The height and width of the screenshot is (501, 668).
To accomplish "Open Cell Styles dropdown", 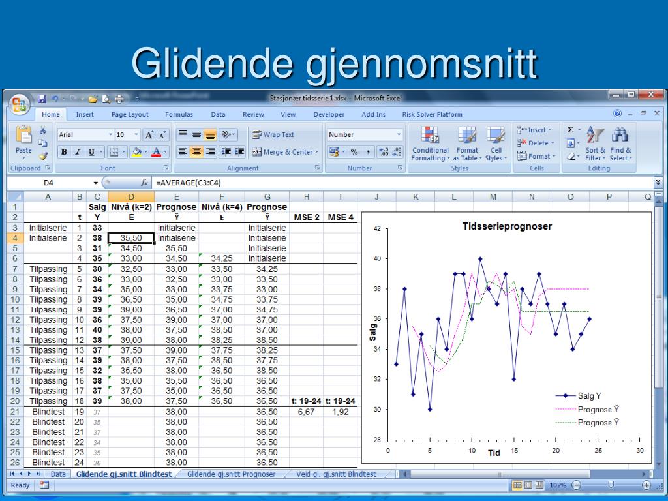I will click(x=496, y=144).
